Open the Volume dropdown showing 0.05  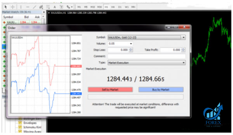tap(131, 44)
